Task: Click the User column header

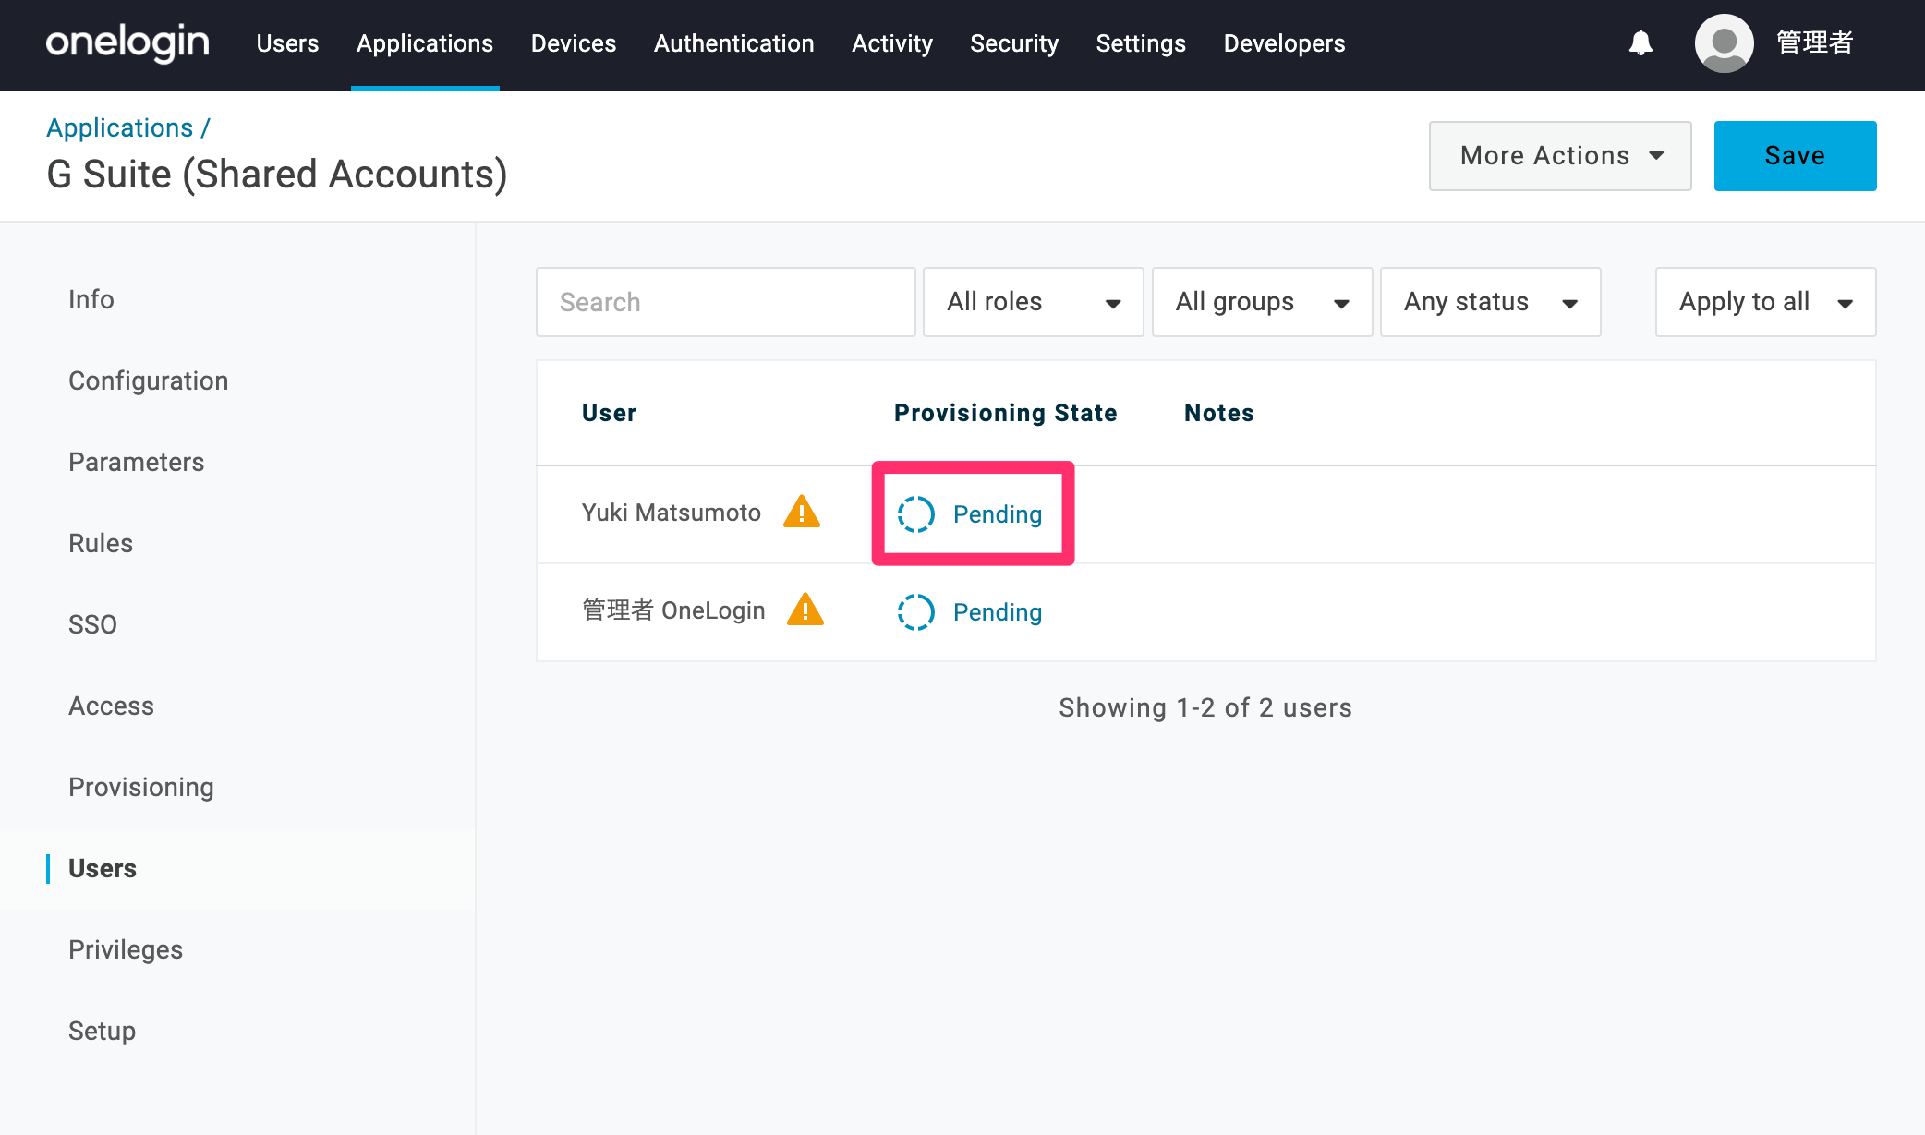Action: [x=609, y=413]
